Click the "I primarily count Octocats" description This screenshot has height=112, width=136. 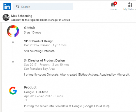coord(77,74)
